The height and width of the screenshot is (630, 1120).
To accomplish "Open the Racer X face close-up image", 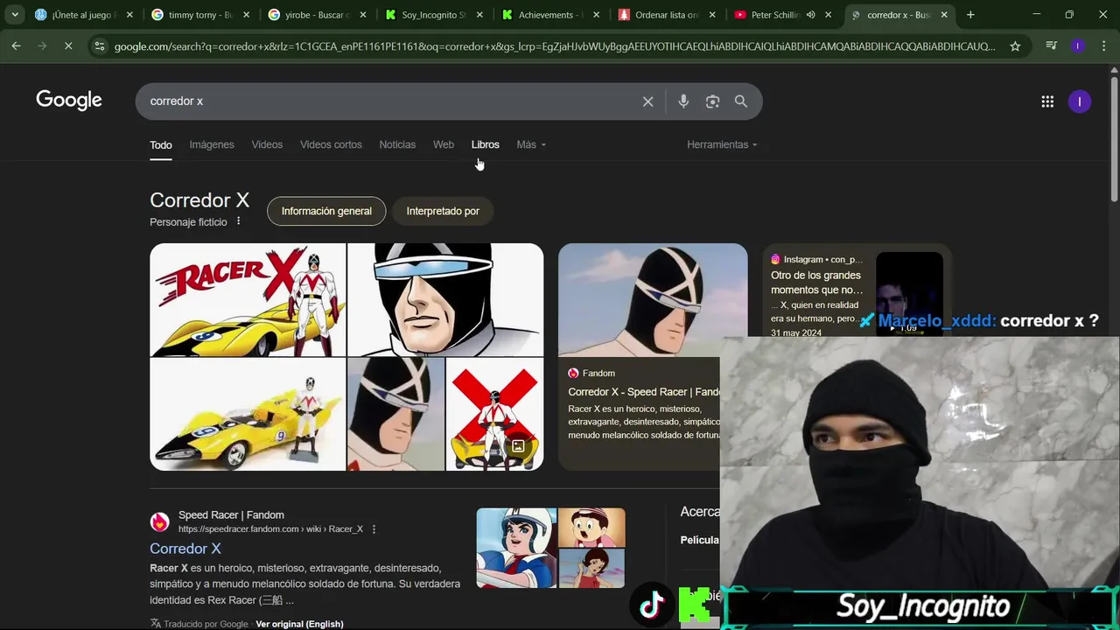I will click(x=445, y=300).
